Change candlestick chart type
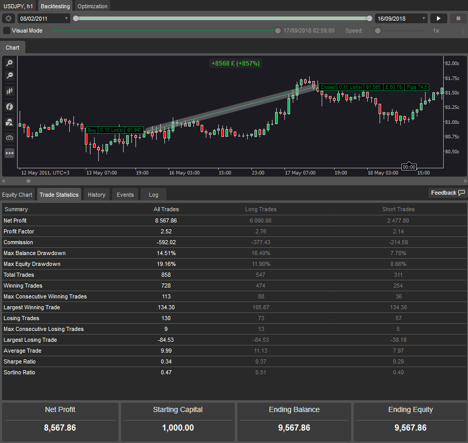 click(x=9, y=91)
